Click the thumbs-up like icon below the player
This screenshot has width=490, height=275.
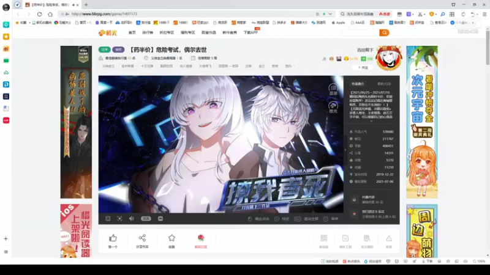[113, 238]
